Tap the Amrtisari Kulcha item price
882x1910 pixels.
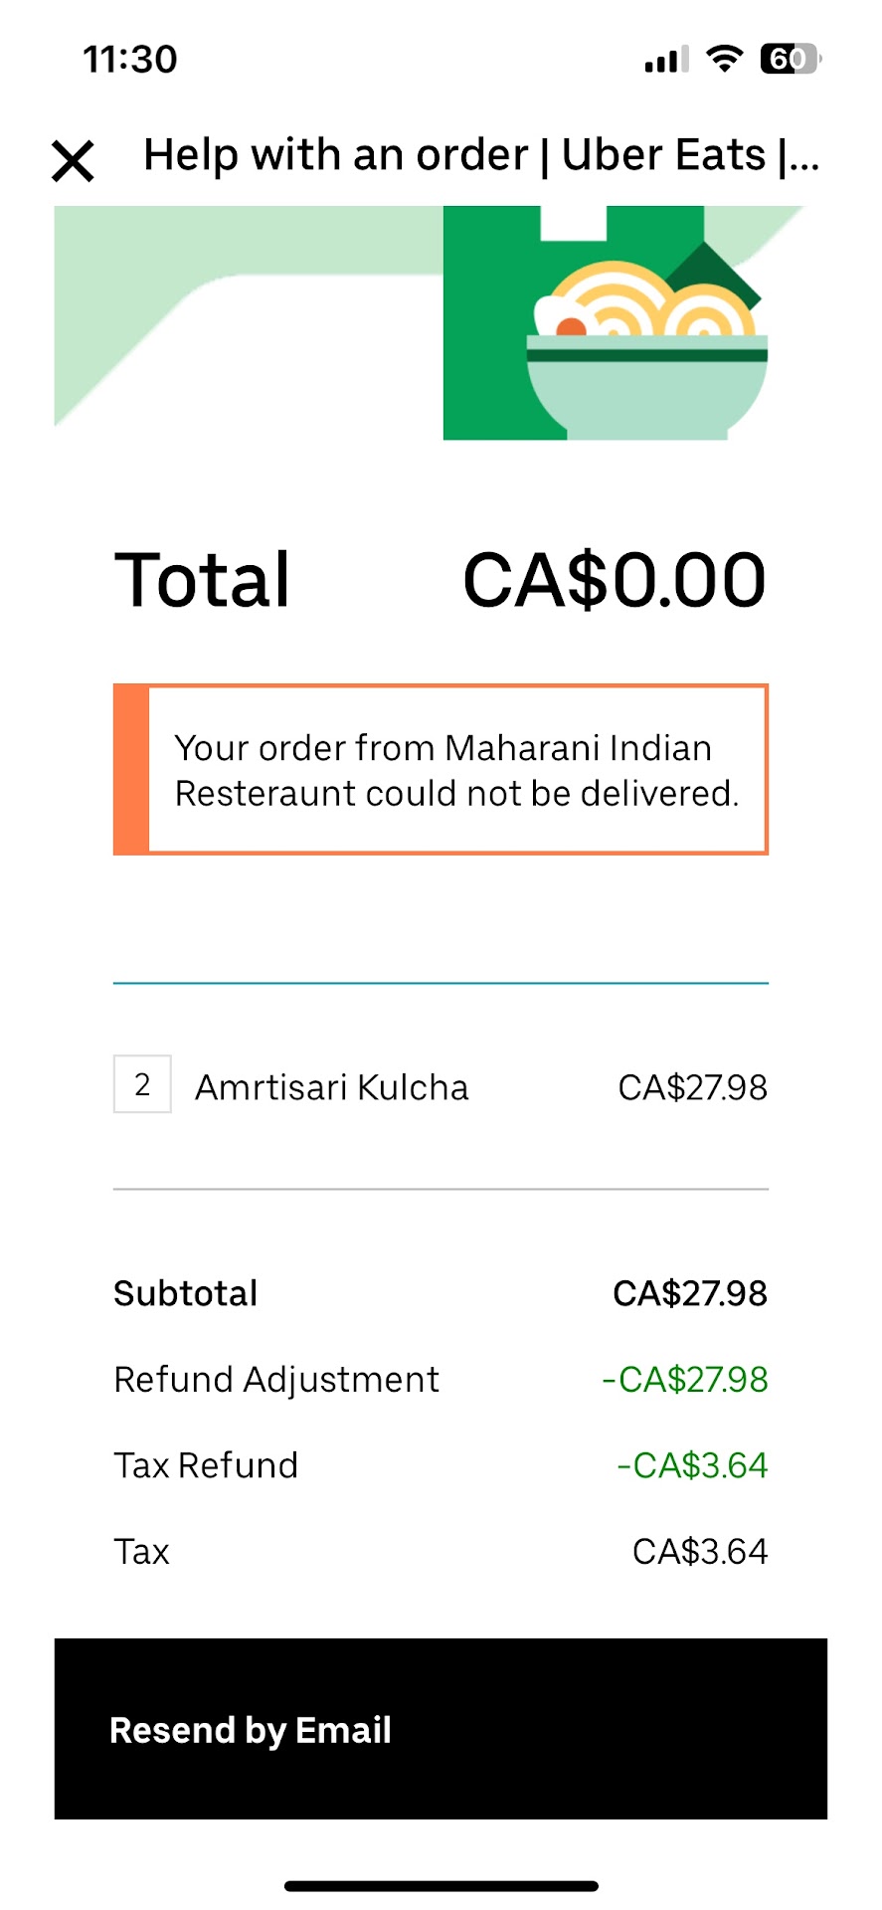point(692,1087)
